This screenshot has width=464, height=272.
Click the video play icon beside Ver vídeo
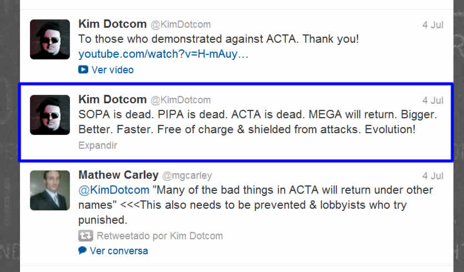click(x=83, y=70)
